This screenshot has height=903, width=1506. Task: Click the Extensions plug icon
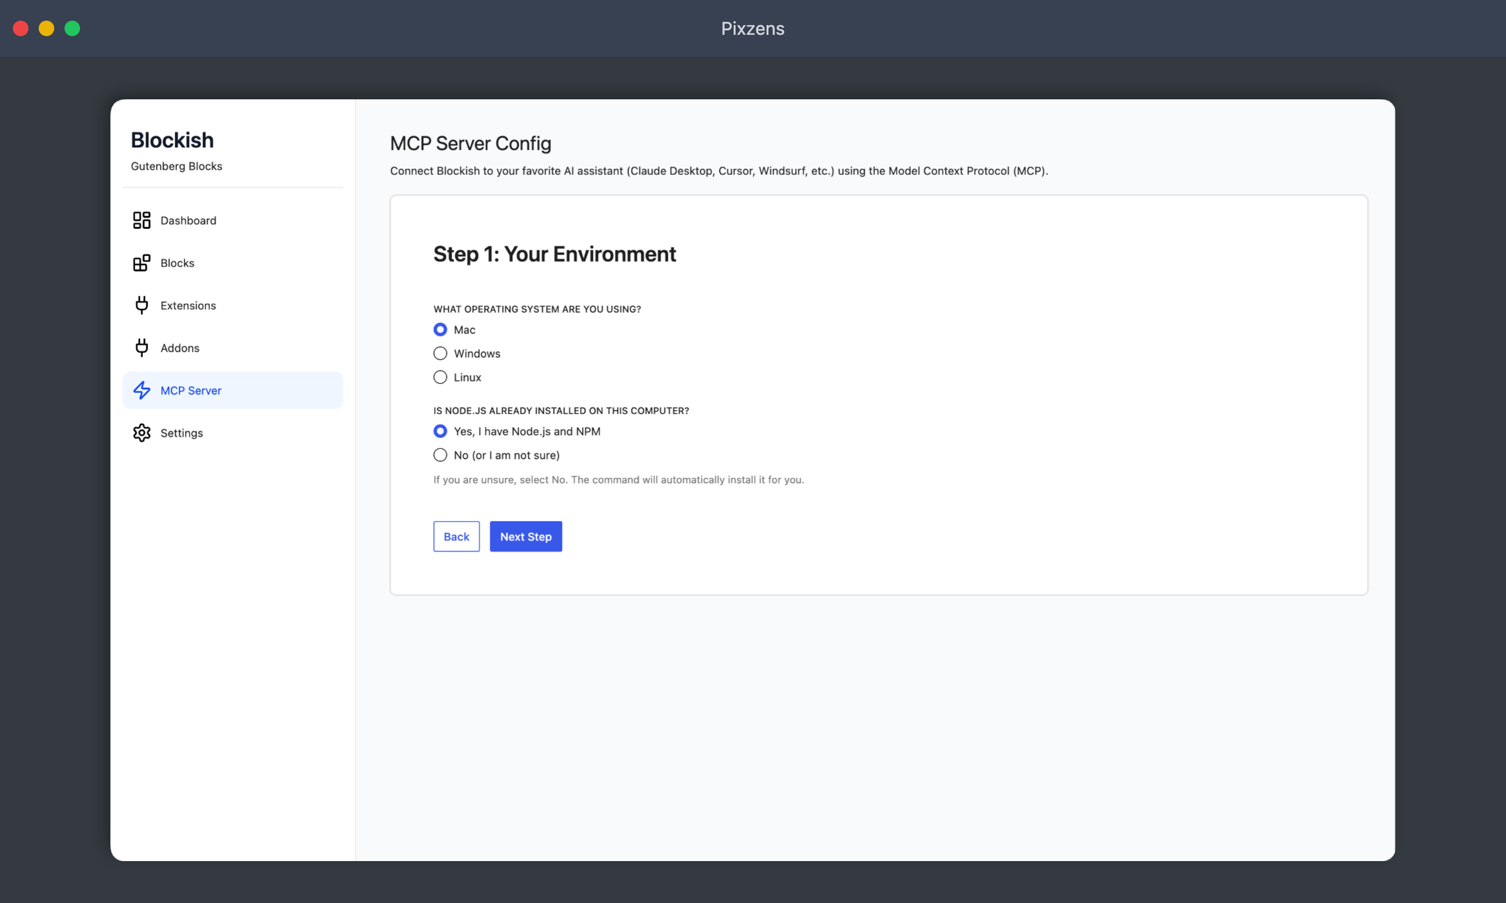coord(141,306)
